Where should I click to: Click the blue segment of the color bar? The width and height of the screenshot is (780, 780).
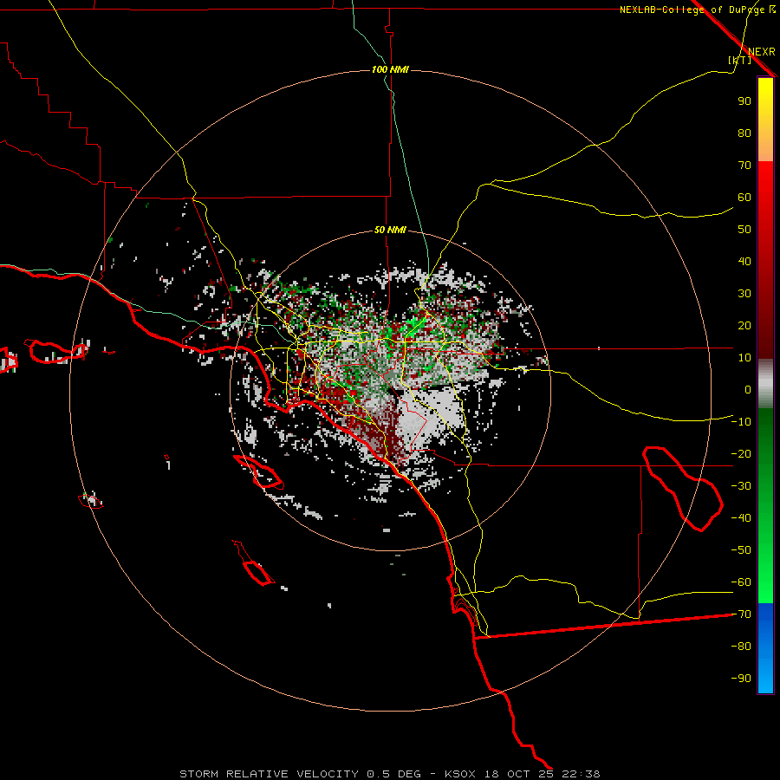coord(765,648)
